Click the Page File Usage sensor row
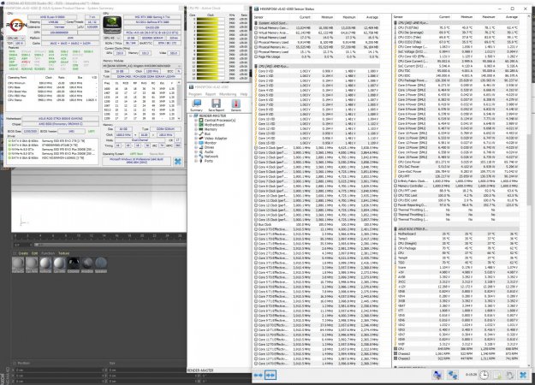Viewport: 535px width, 385px height. coord(317,56)
